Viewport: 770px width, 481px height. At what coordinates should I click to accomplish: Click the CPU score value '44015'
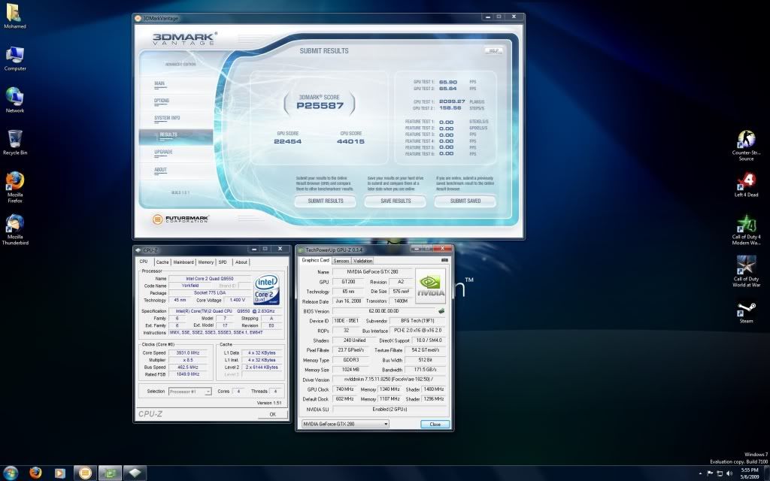pos(350,141)
